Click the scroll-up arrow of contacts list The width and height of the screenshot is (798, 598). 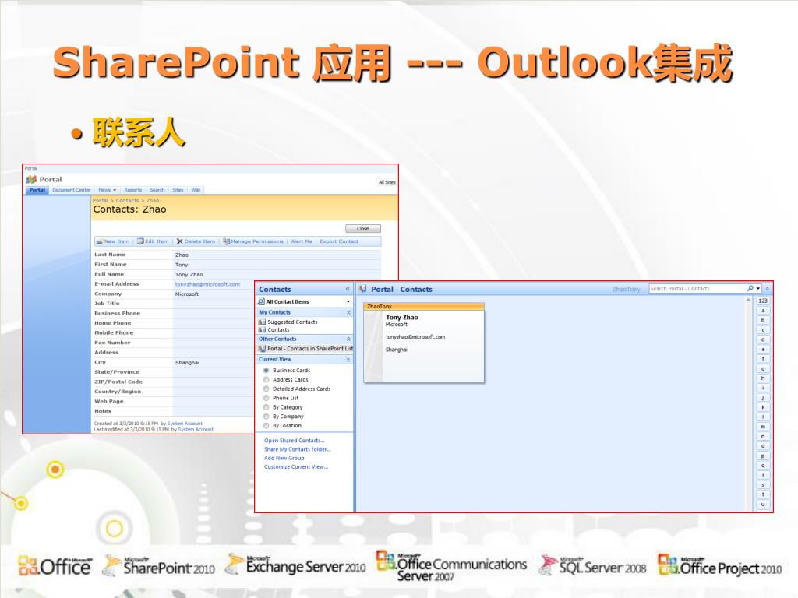click(748, 300)
